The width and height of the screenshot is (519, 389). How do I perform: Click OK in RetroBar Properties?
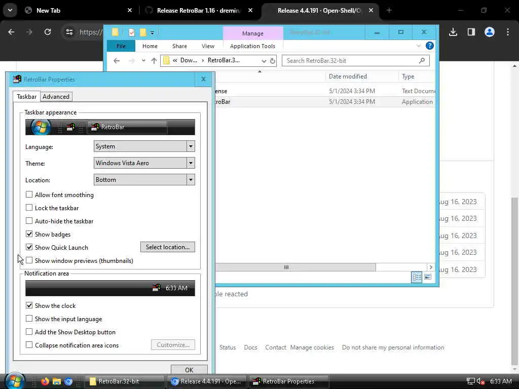[x=189, y=369]
